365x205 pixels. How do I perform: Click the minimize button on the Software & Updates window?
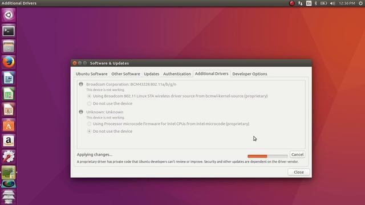[x=80, y=63]
